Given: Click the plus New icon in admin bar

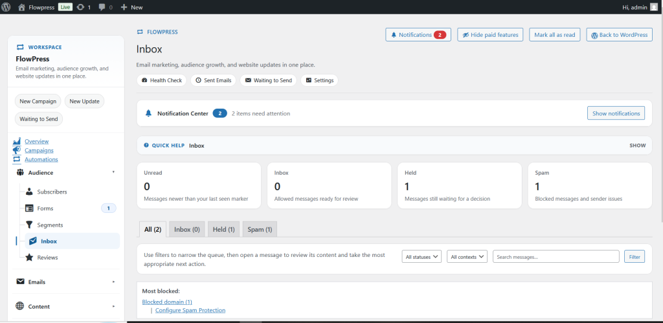Looking at the screenshot, I should click(x=124, y=7).
